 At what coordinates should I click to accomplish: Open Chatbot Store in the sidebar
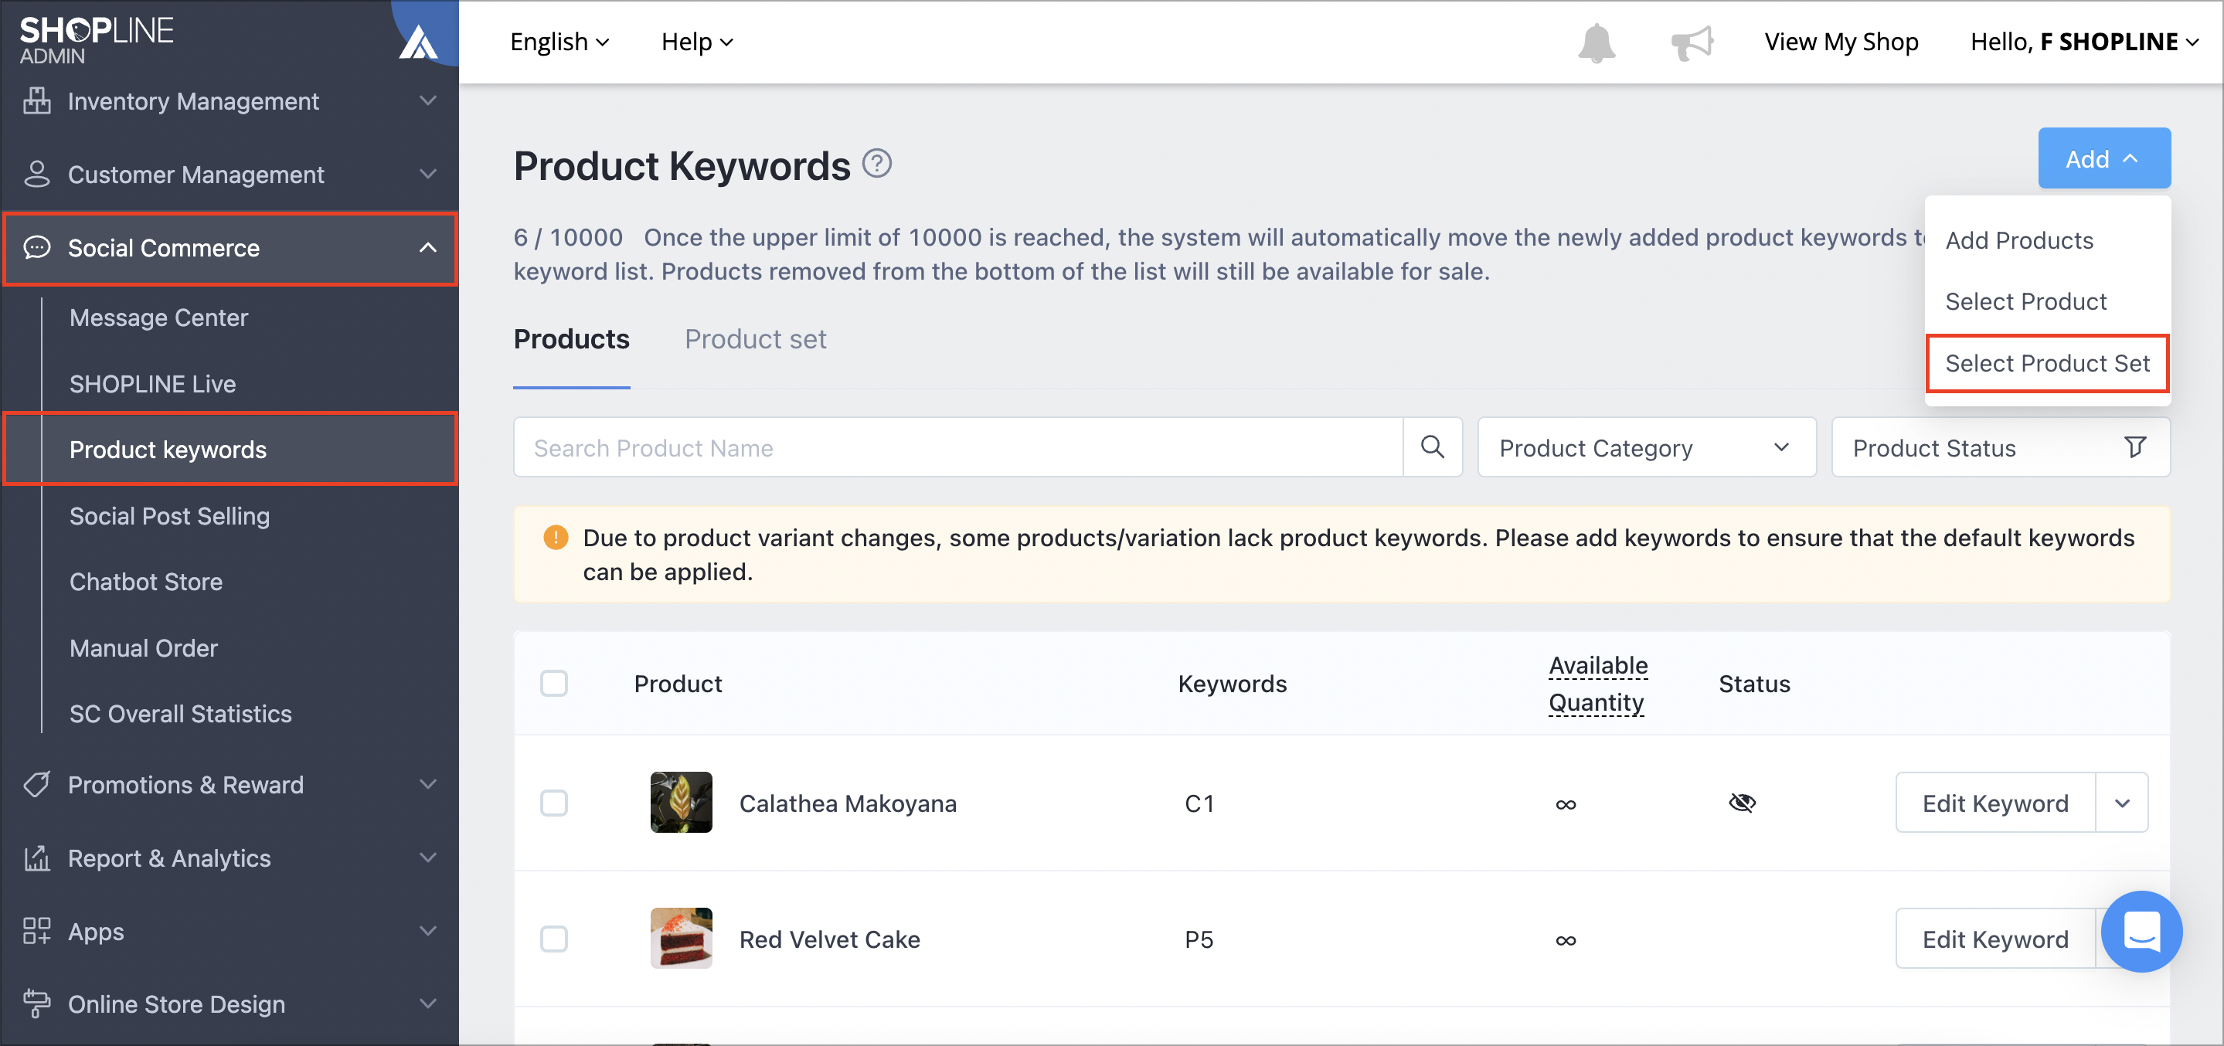146,582
